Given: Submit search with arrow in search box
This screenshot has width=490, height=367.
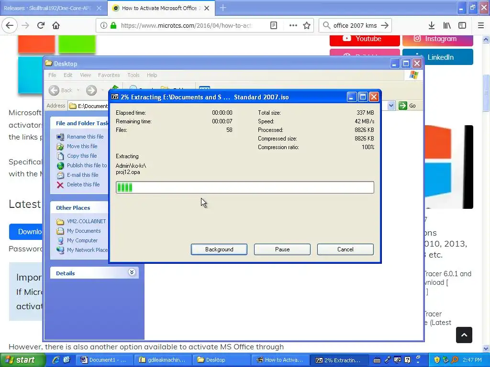Looking at the screenshot, I should [x=385, y=25].
